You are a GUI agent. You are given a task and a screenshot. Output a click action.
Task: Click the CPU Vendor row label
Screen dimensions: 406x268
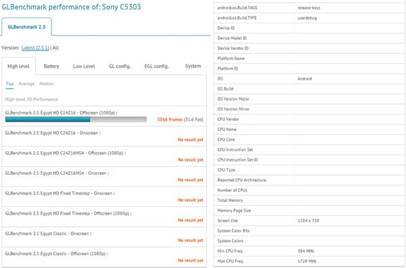[x=228, y=119]
